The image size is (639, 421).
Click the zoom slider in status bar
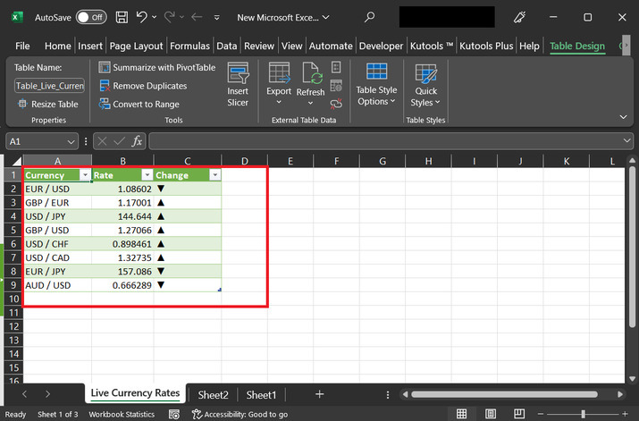click(x=583, y=415)
